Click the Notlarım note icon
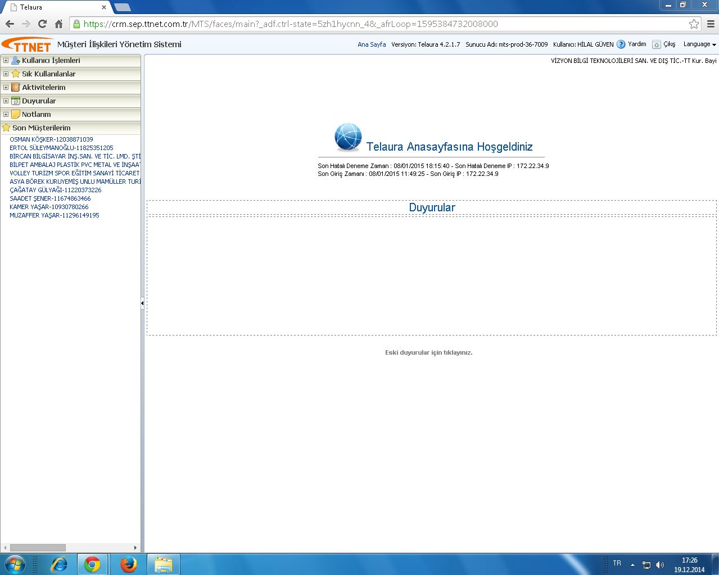The width and height of the screenshot is (719, 575). pos(16,114)
